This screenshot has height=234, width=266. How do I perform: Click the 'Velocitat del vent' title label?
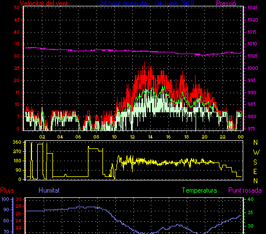pyautogui.click(x=44, y=3)
